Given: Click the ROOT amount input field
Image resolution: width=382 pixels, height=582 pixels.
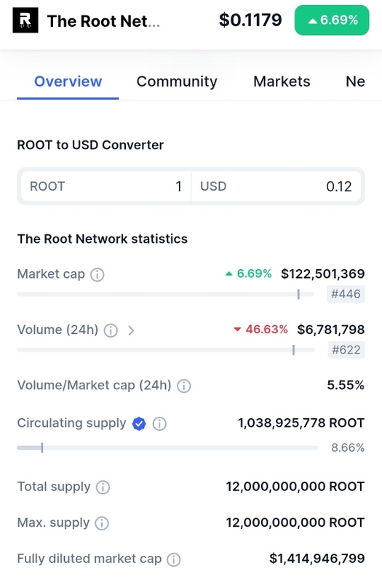Looking at the screenshot, I should (x=106, y=186).
